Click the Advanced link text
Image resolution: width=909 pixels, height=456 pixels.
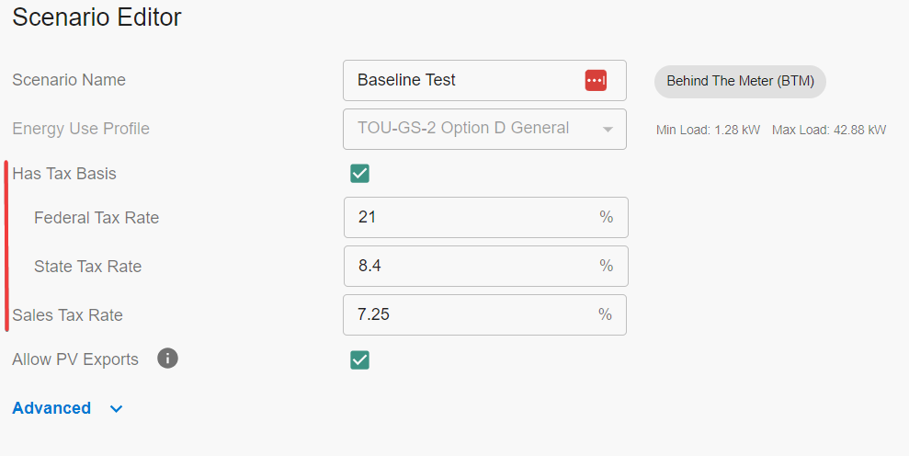[51, 408]
